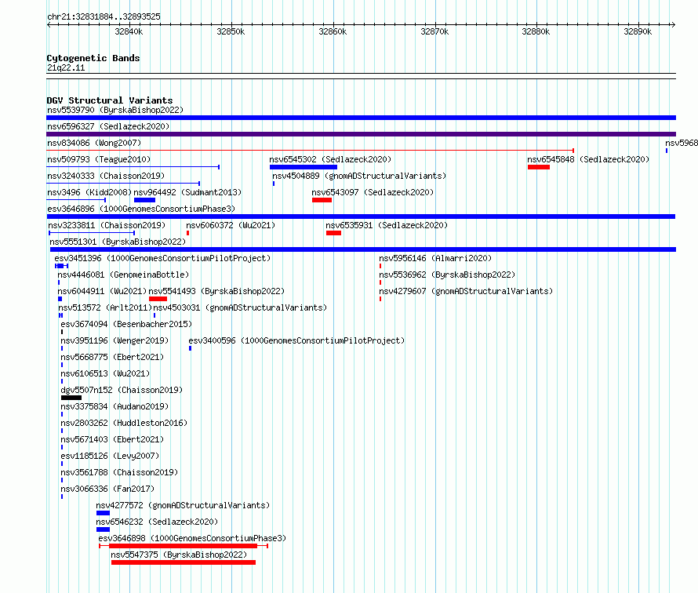Click the nsv6535931 (Sedlazeck2020) red bar

(x=333, y=233)
